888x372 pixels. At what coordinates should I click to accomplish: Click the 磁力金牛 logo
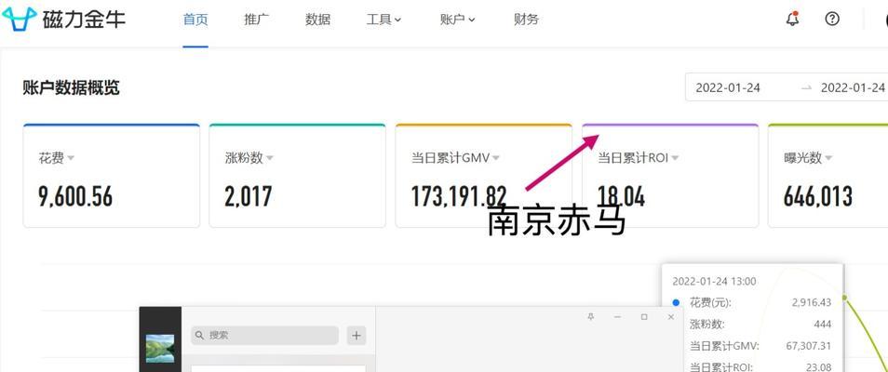tap(63, 19)
